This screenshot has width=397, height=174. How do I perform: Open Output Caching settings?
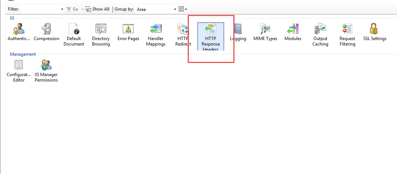pos(320,29)
